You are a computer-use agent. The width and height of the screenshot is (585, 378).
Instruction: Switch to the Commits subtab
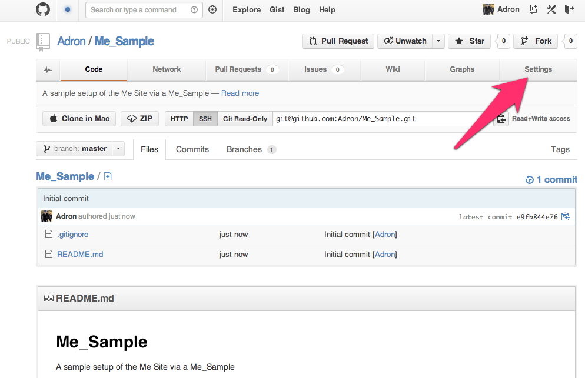point(192,149)
